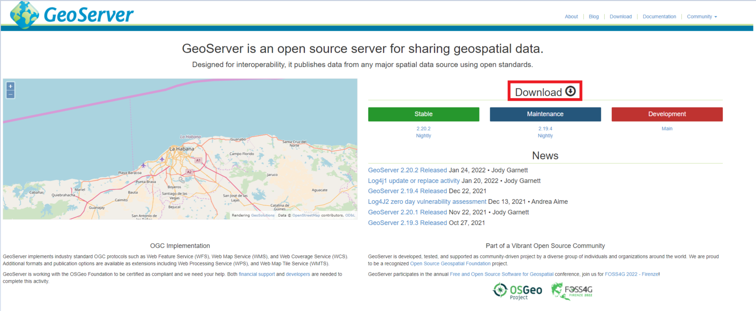Click the News section heading
The image size is (756, 311).
(545, 155)
